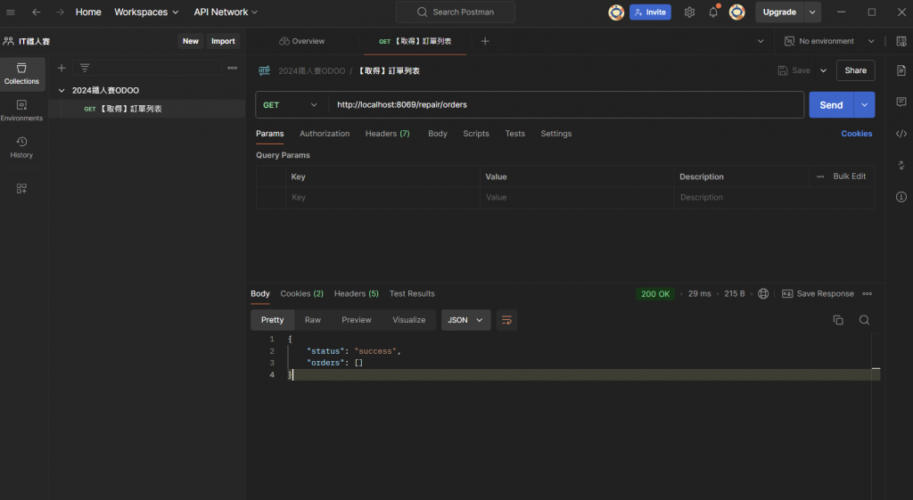Open API Network dropdown
The image size is (913, 500).
pos(226,12)
